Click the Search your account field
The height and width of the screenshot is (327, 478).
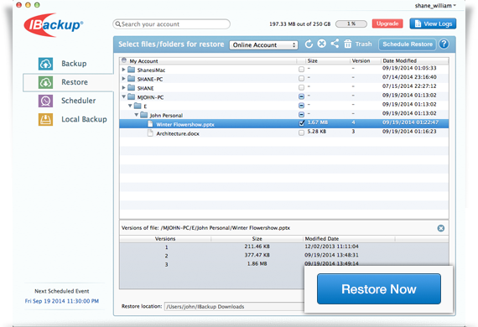click(171, 24)
